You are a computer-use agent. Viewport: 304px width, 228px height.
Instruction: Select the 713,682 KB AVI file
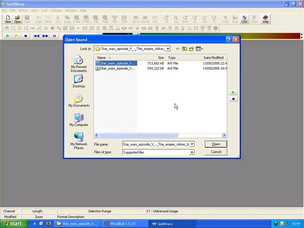point(116,63)
